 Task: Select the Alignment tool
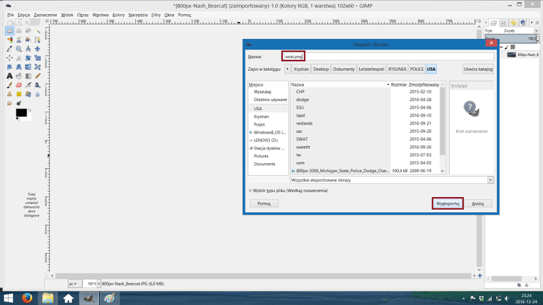click(x=10, y=58)
